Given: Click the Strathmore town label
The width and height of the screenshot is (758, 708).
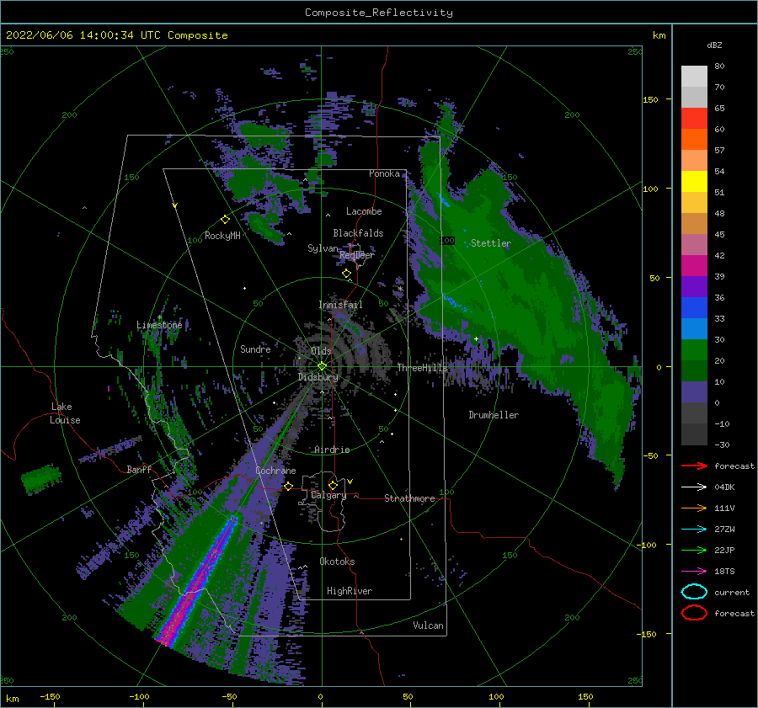Looking at the screenshot, I should pos(409,498).
